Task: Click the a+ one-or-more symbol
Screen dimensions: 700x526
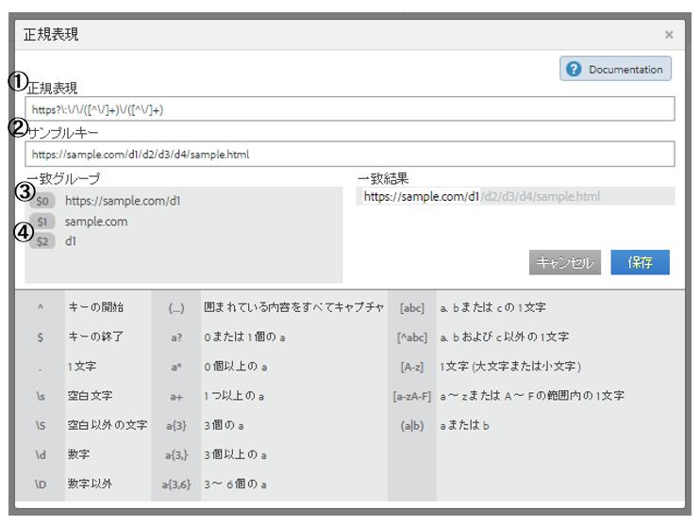Action: click(x=176, y=396)
